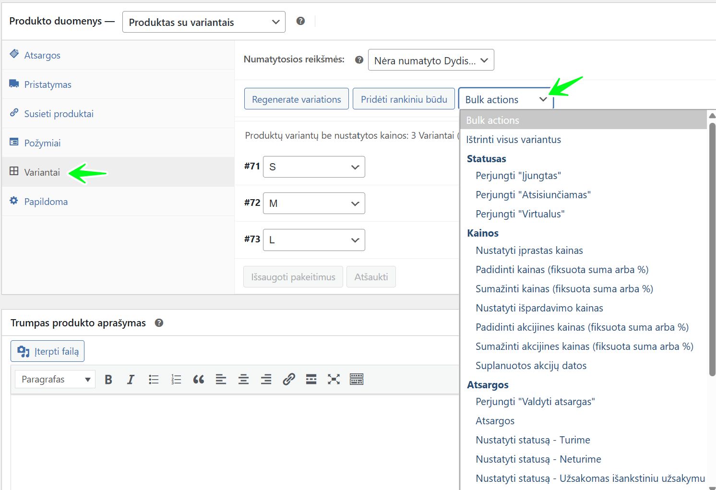Enable fullscreen editor mode
Screen dimensions: 716x490
(334, 380)
